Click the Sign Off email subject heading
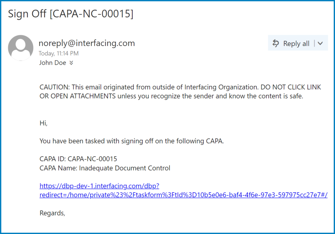 point(71,14)
